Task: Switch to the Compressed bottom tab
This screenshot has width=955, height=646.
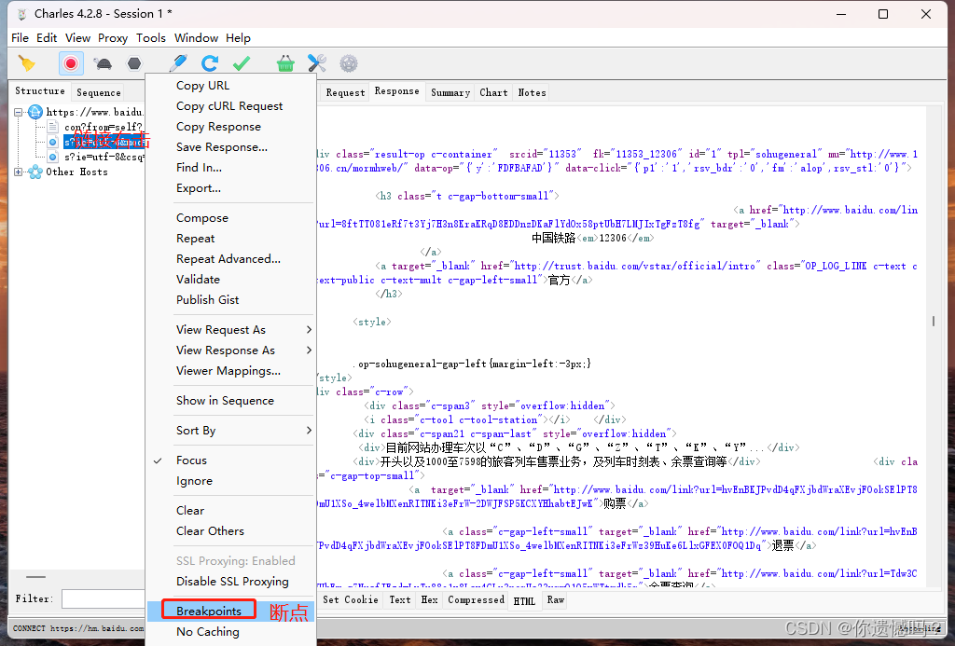Action: [477, 599]
